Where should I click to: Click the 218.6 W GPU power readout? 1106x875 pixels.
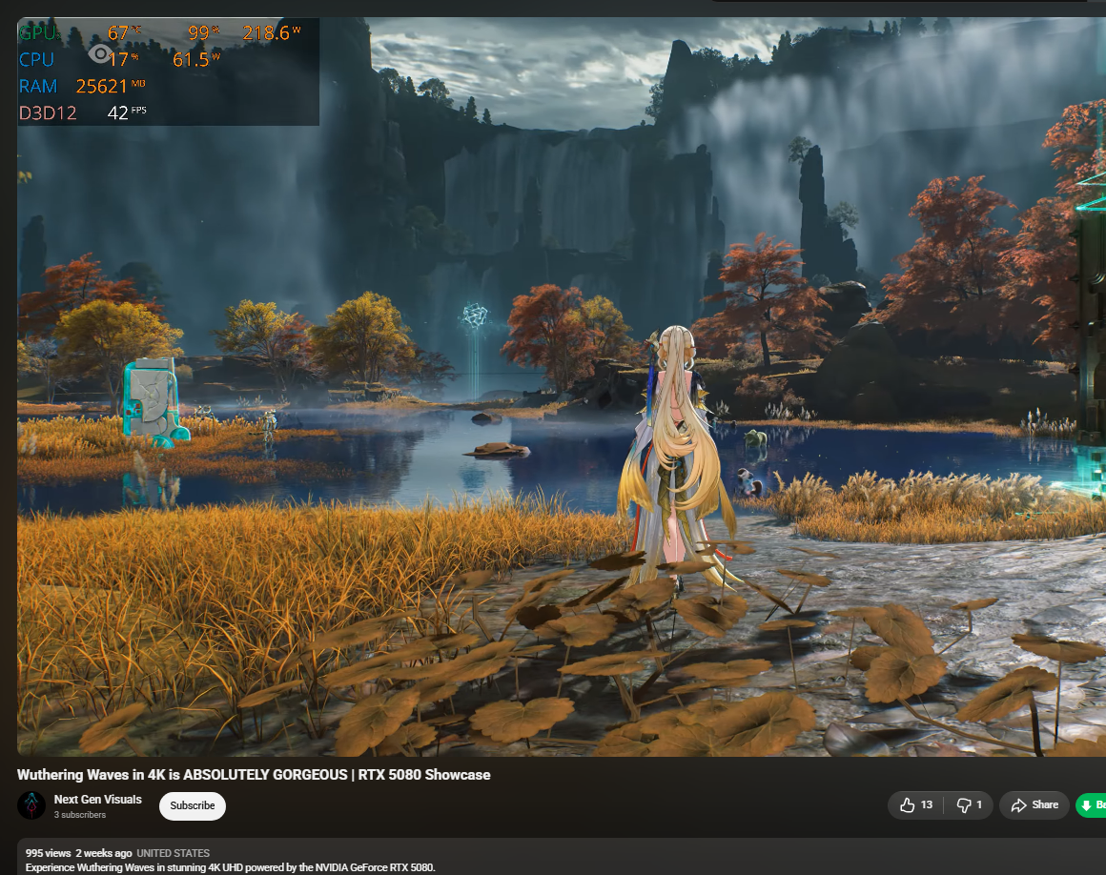point(272,33)
